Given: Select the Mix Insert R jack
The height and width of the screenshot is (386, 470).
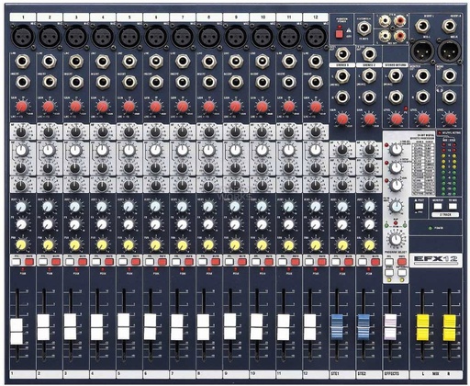Looking at the screenshot, I should (449, 26).
